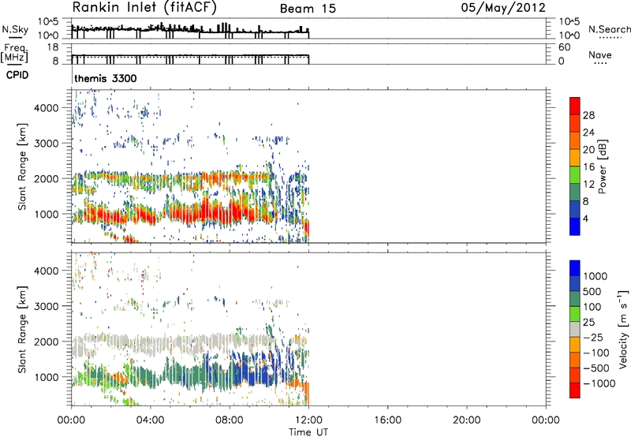Select the bright blue top velocity swatch
This screenshot has height=437, width=631.
(x=575, y=268)
